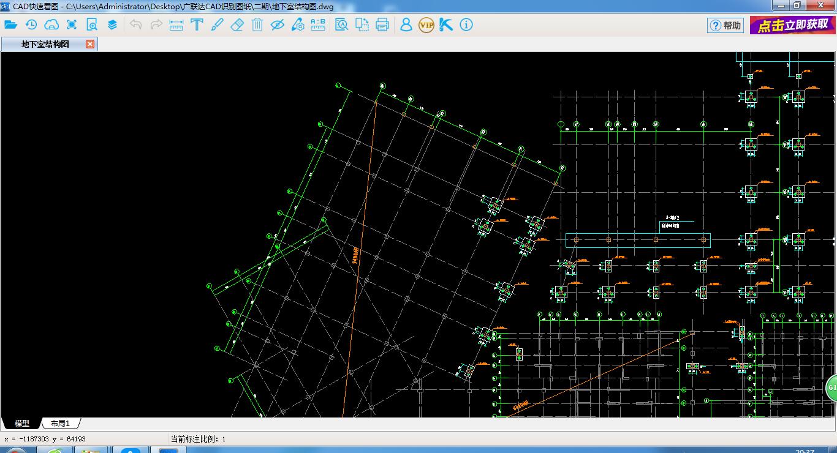Image resolution: width=837 pixels, height=453 pixels.
Task: Open the drawing compare/extract icon
Action: click(x=362, y=25)
